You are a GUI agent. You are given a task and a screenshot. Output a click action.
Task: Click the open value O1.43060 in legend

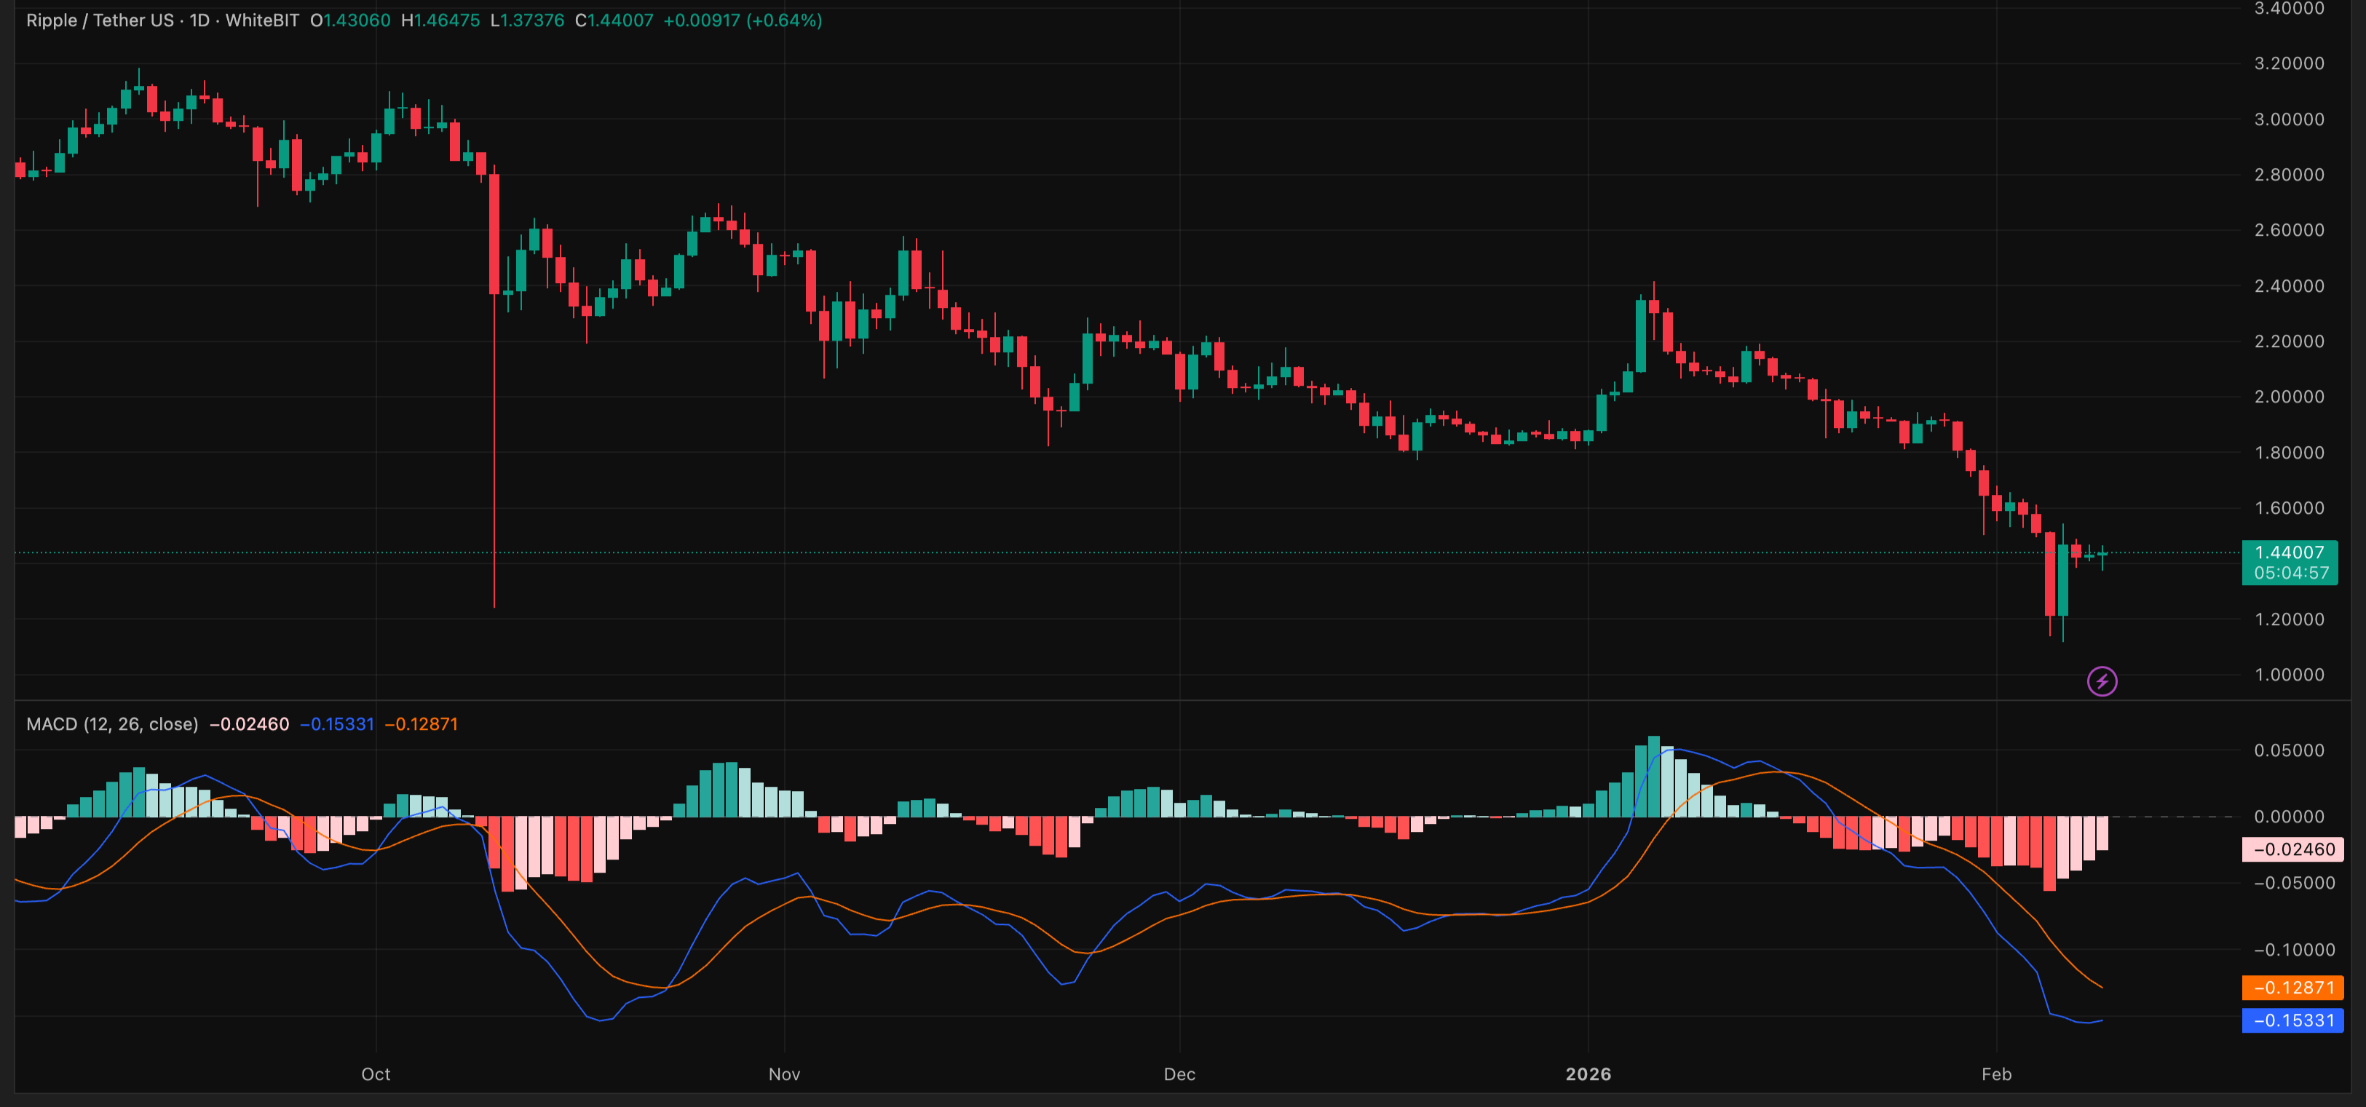pos(350,20)
